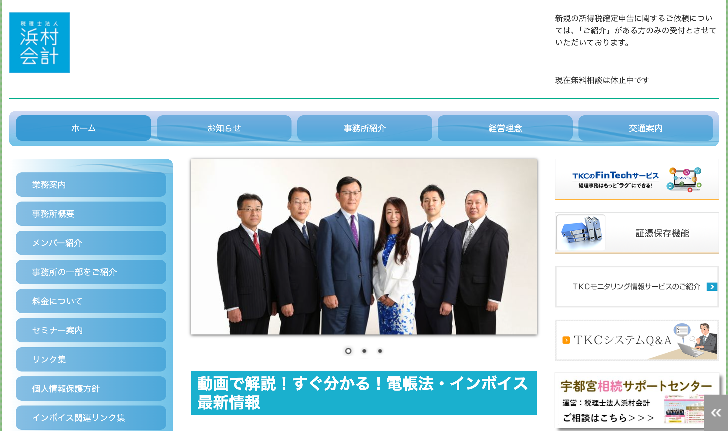Switch to the second slideshow dot
728x431 pixels.
pos(364,351)
